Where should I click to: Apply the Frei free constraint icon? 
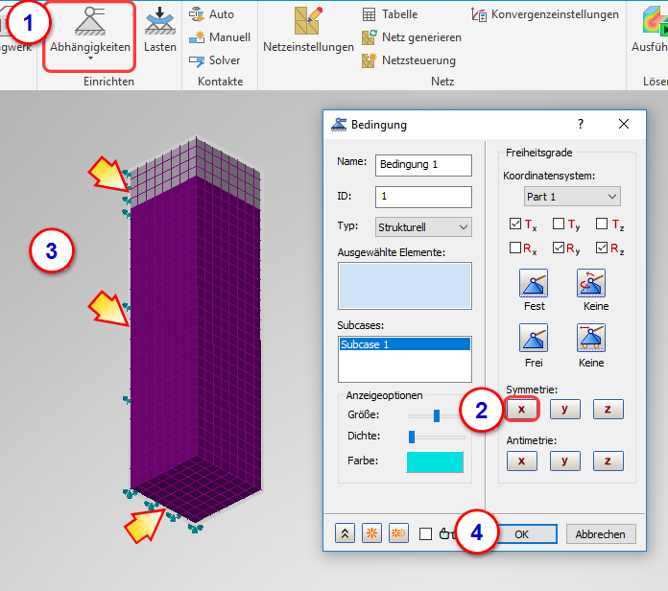point(534,338)
